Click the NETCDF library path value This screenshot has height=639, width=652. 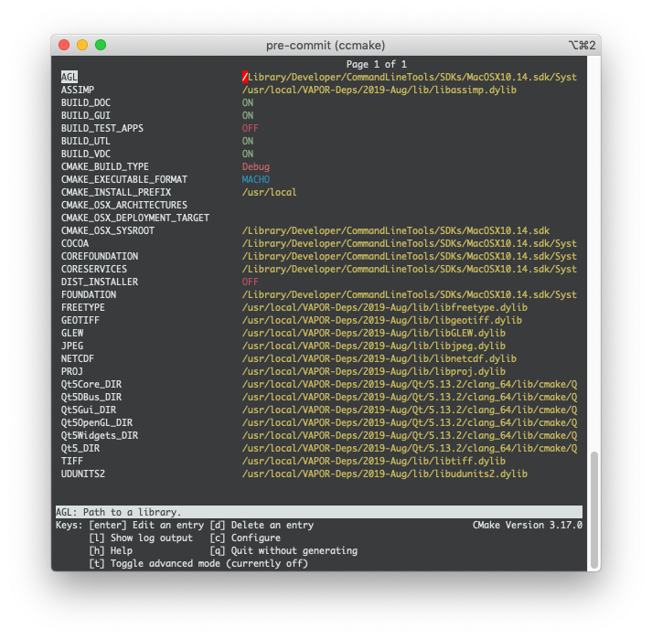point(379,359)
